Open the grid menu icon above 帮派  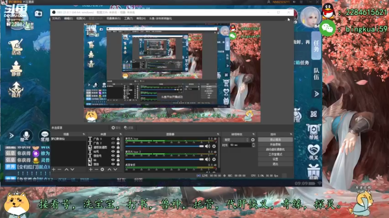(x=314, y=114)
